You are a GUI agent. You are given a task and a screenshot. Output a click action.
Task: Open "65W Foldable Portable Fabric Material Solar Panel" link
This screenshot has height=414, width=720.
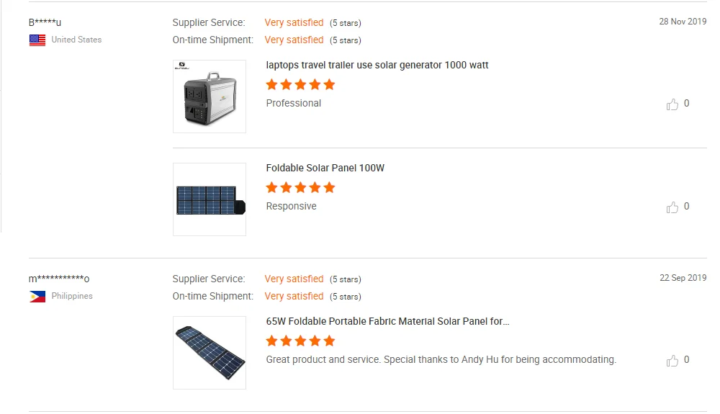[x=387, y=322]
